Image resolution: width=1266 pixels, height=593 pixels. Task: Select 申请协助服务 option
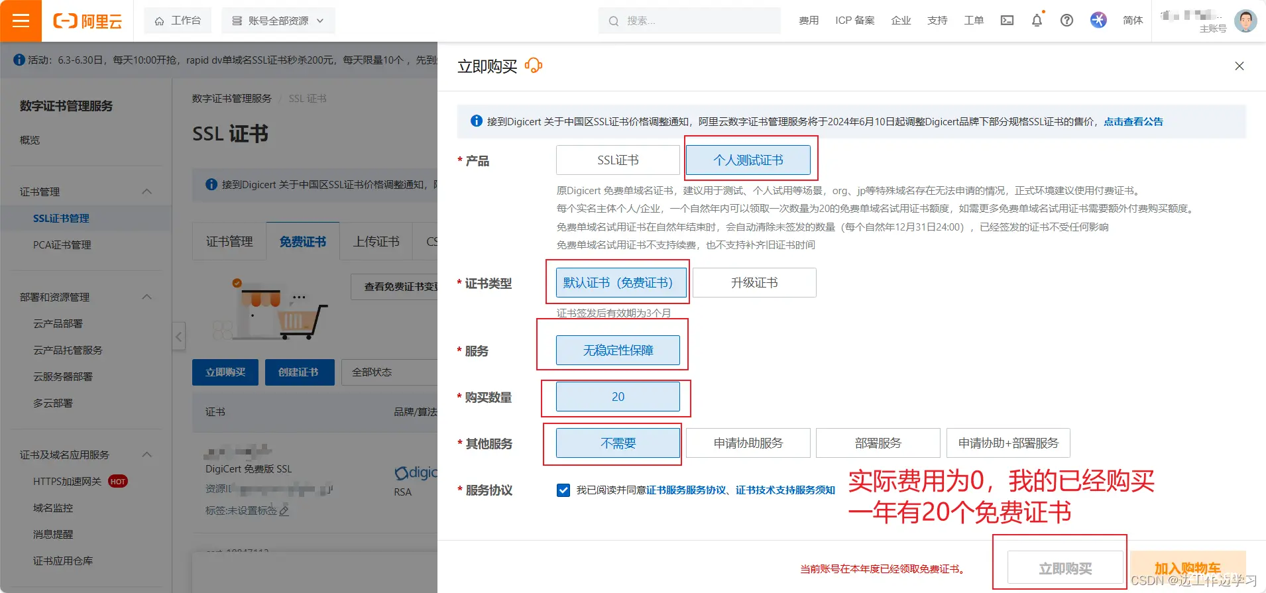748,443
